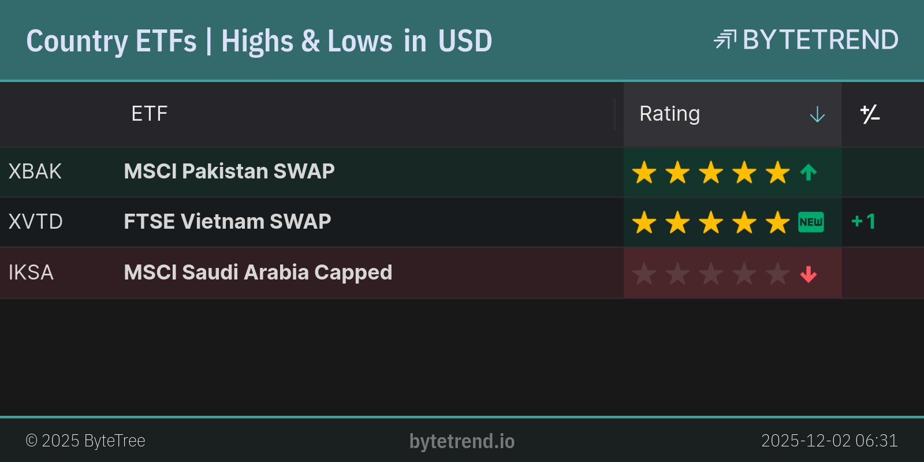Click the fifth gold star for XVTD

778,222
